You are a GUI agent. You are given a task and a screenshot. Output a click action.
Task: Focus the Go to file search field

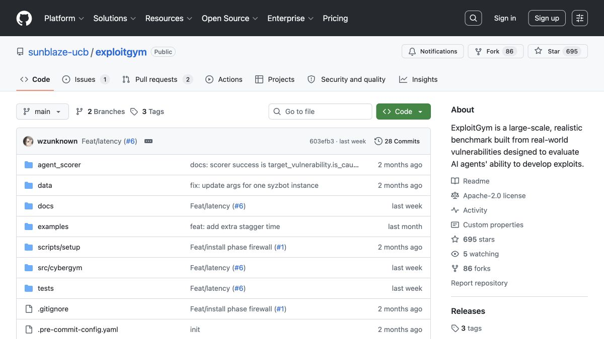[x=320, y=111]
